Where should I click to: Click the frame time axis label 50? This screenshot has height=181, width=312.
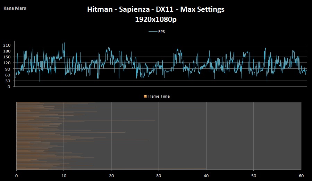pyautogui.click(x=254, y=176)
